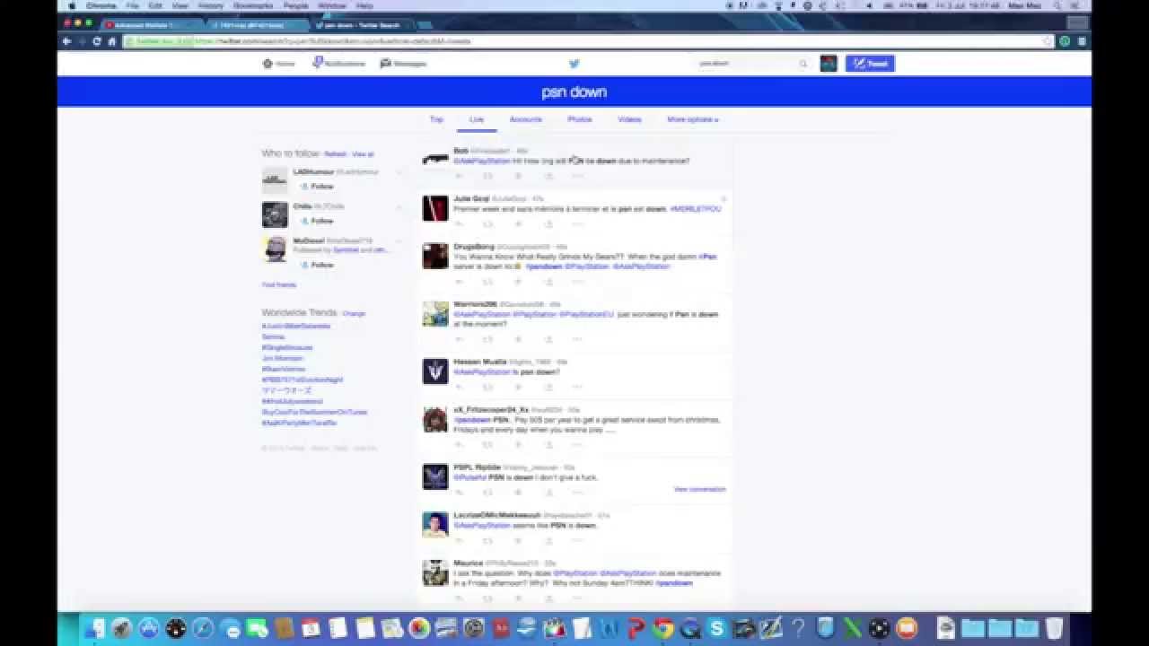Open the profile avatar menu
The height and width of the screenshot is (646, 1149).
829,64
